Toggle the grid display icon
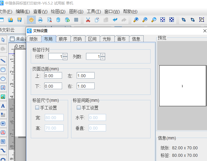 (x=76, y=20)
